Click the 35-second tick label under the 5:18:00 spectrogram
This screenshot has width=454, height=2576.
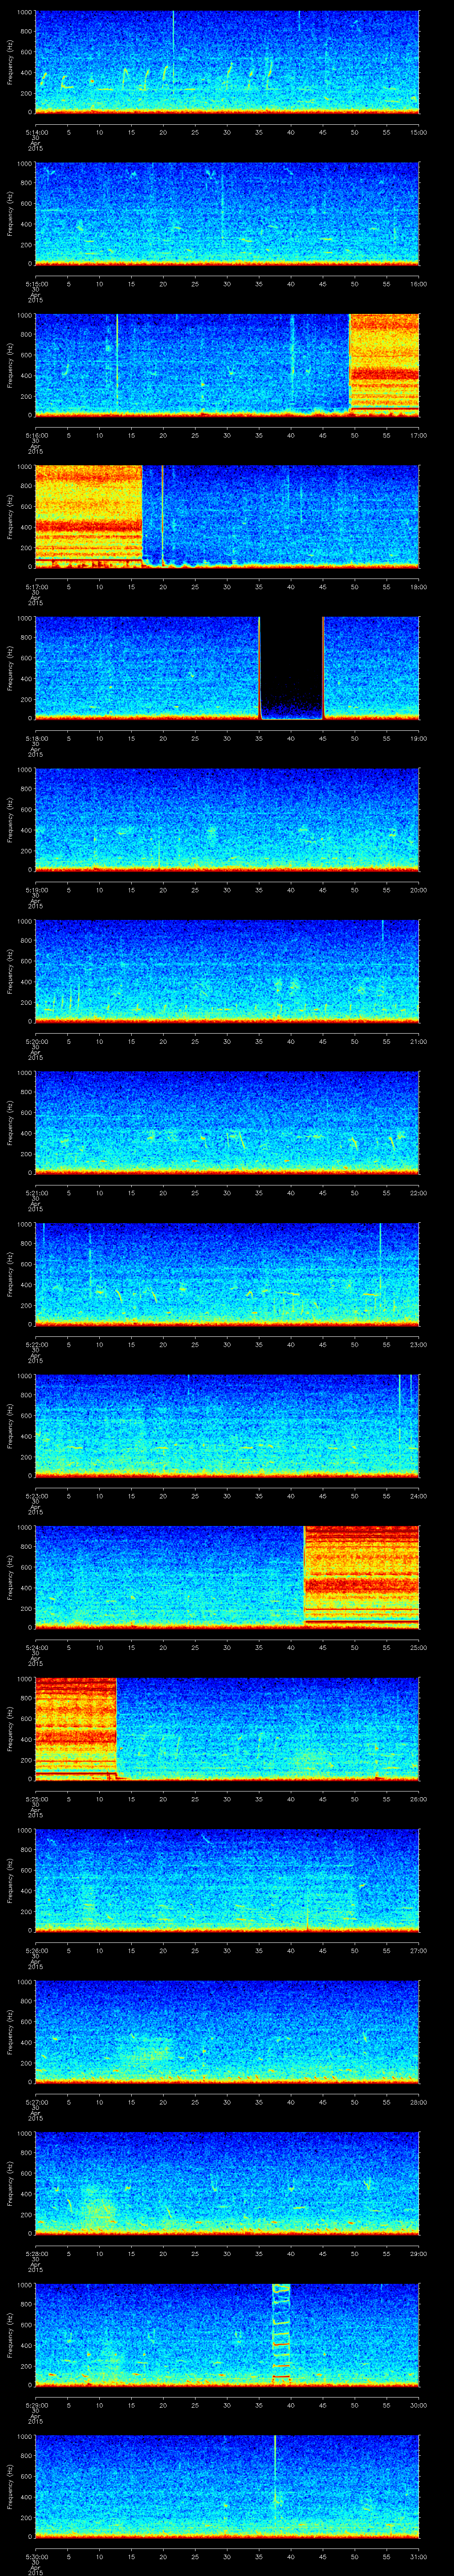click(258, 738)
